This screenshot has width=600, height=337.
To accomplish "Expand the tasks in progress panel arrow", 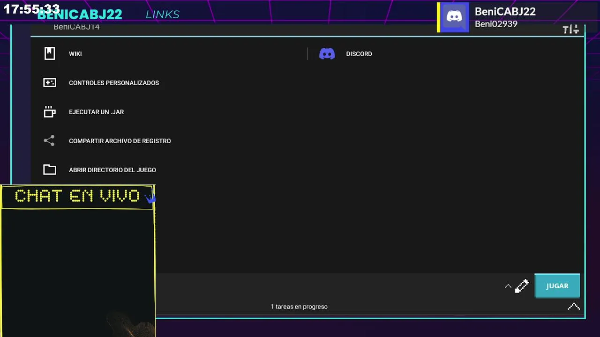I will [x=574, y=307].
